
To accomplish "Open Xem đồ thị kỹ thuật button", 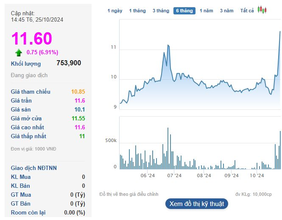I will [x=197, y=204].
